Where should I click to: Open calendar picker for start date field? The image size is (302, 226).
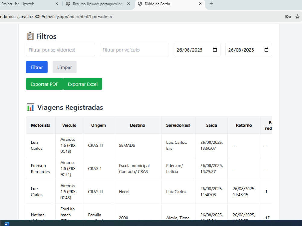[214, 50]
